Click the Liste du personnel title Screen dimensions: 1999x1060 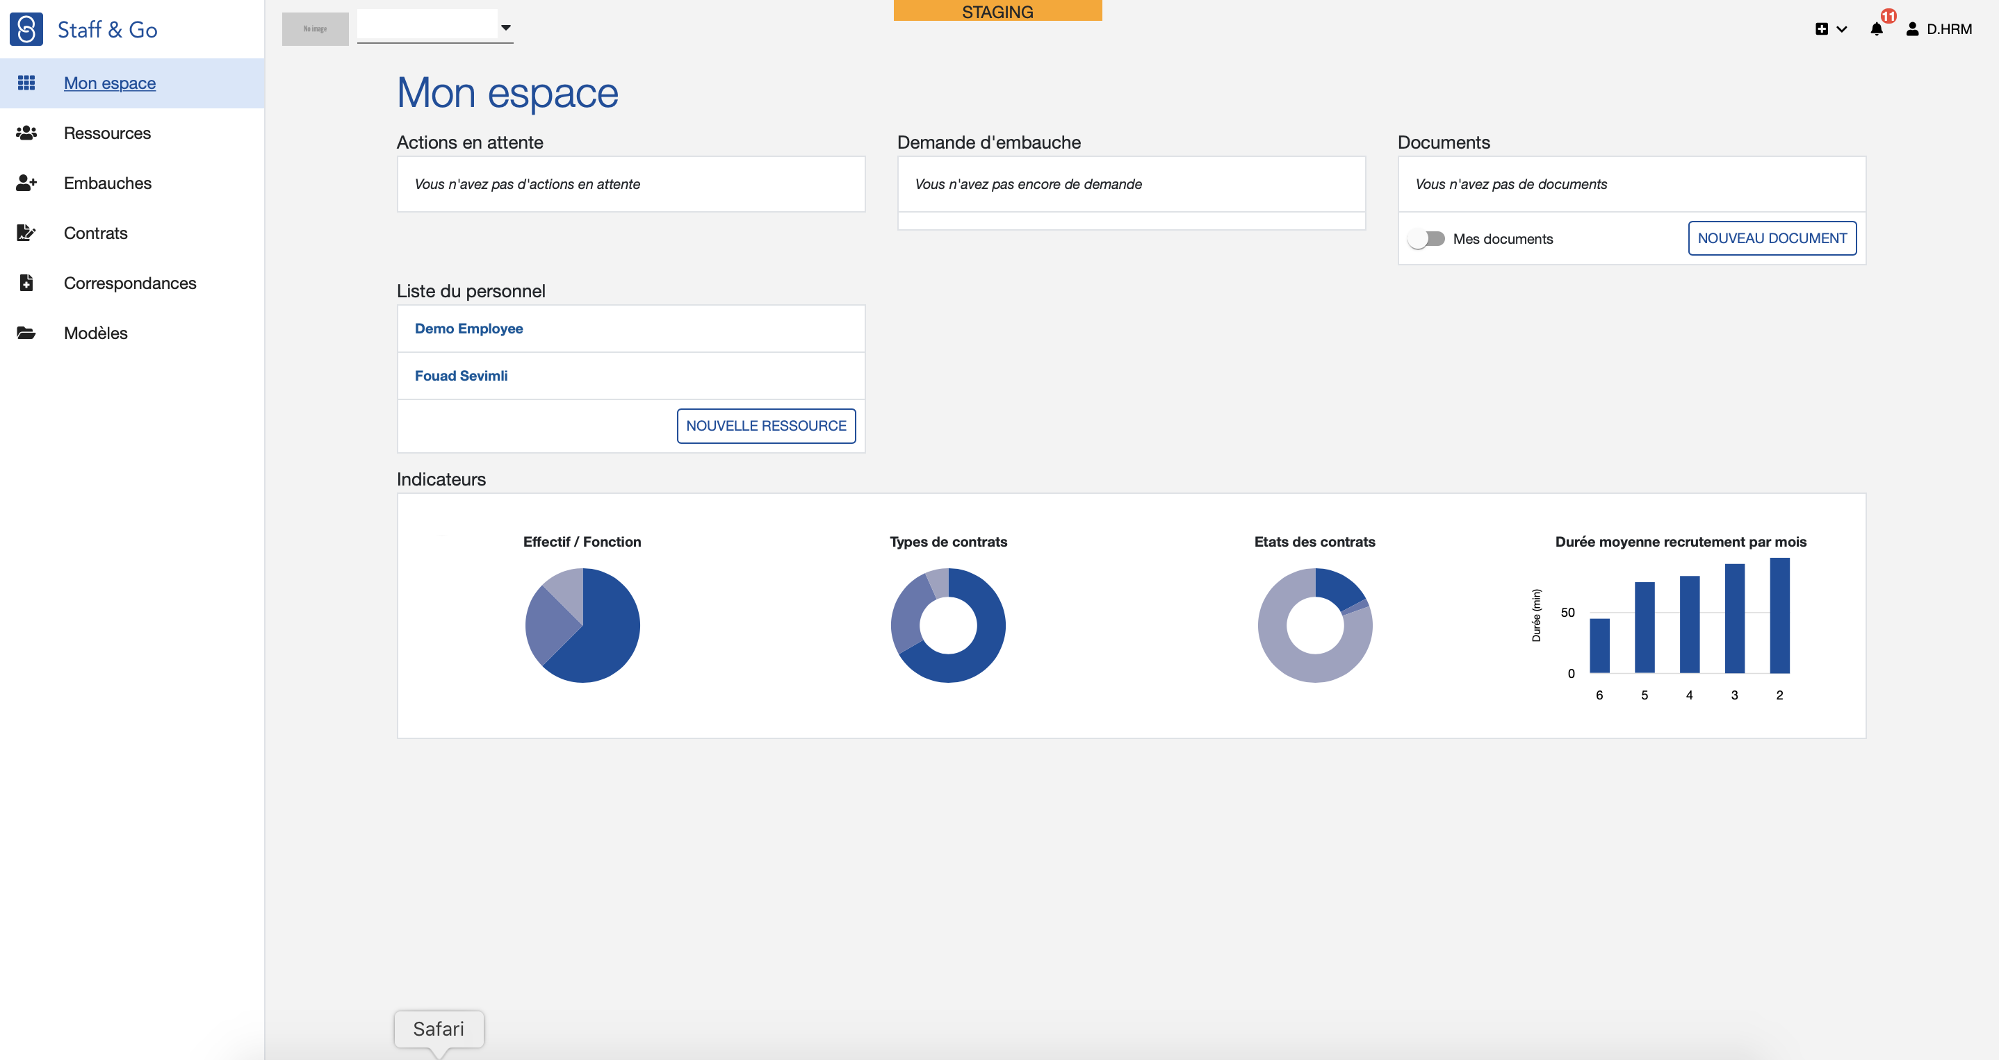point(471,291)
